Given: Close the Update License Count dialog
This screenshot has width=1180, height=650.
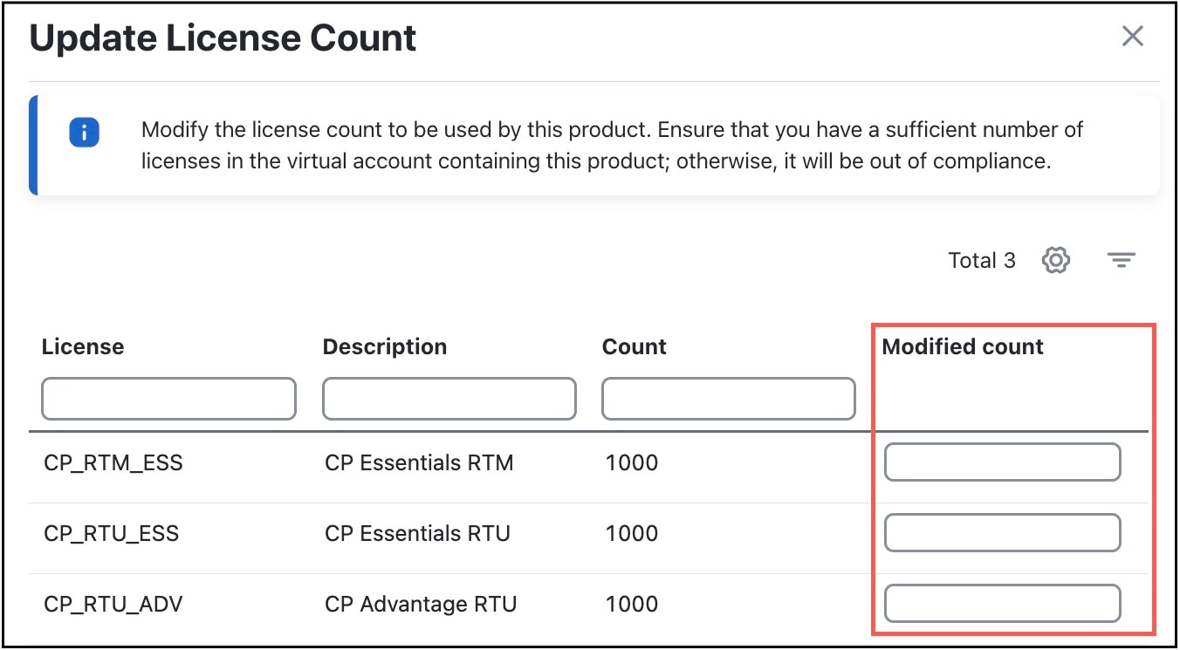Looking at the screenshot, I should (1132, 37).
